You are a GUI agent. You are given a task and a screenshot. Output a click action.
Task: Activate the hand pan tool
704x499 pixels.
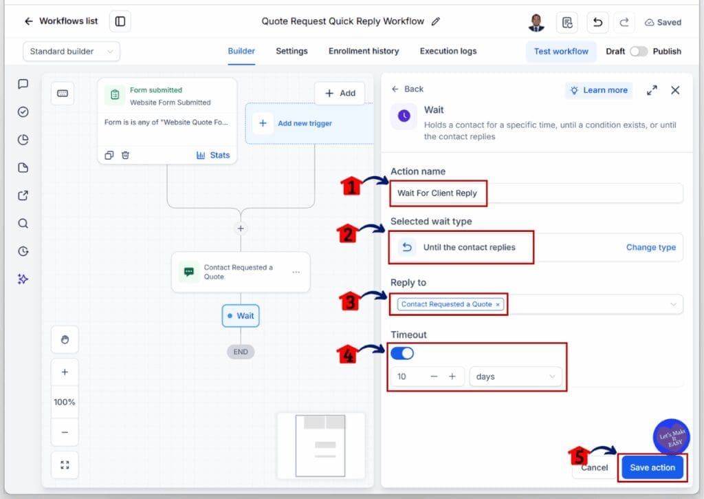[65, 339]
